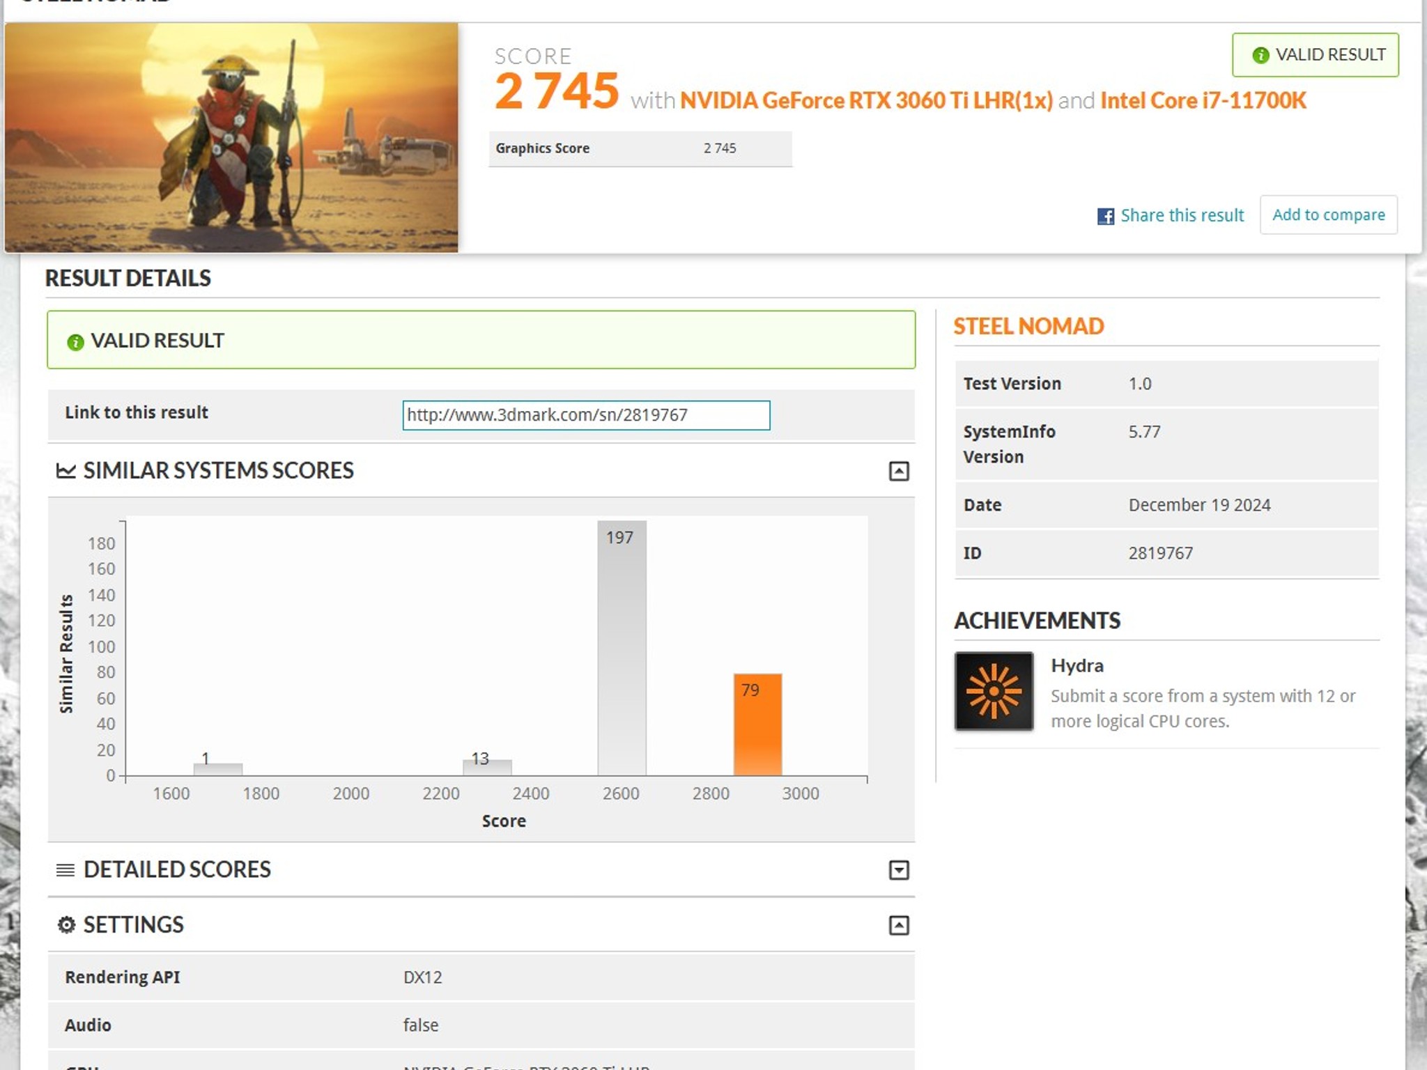
Task: Click the Facebook icon beside Share this result
Action: (x=1106, y=216)
